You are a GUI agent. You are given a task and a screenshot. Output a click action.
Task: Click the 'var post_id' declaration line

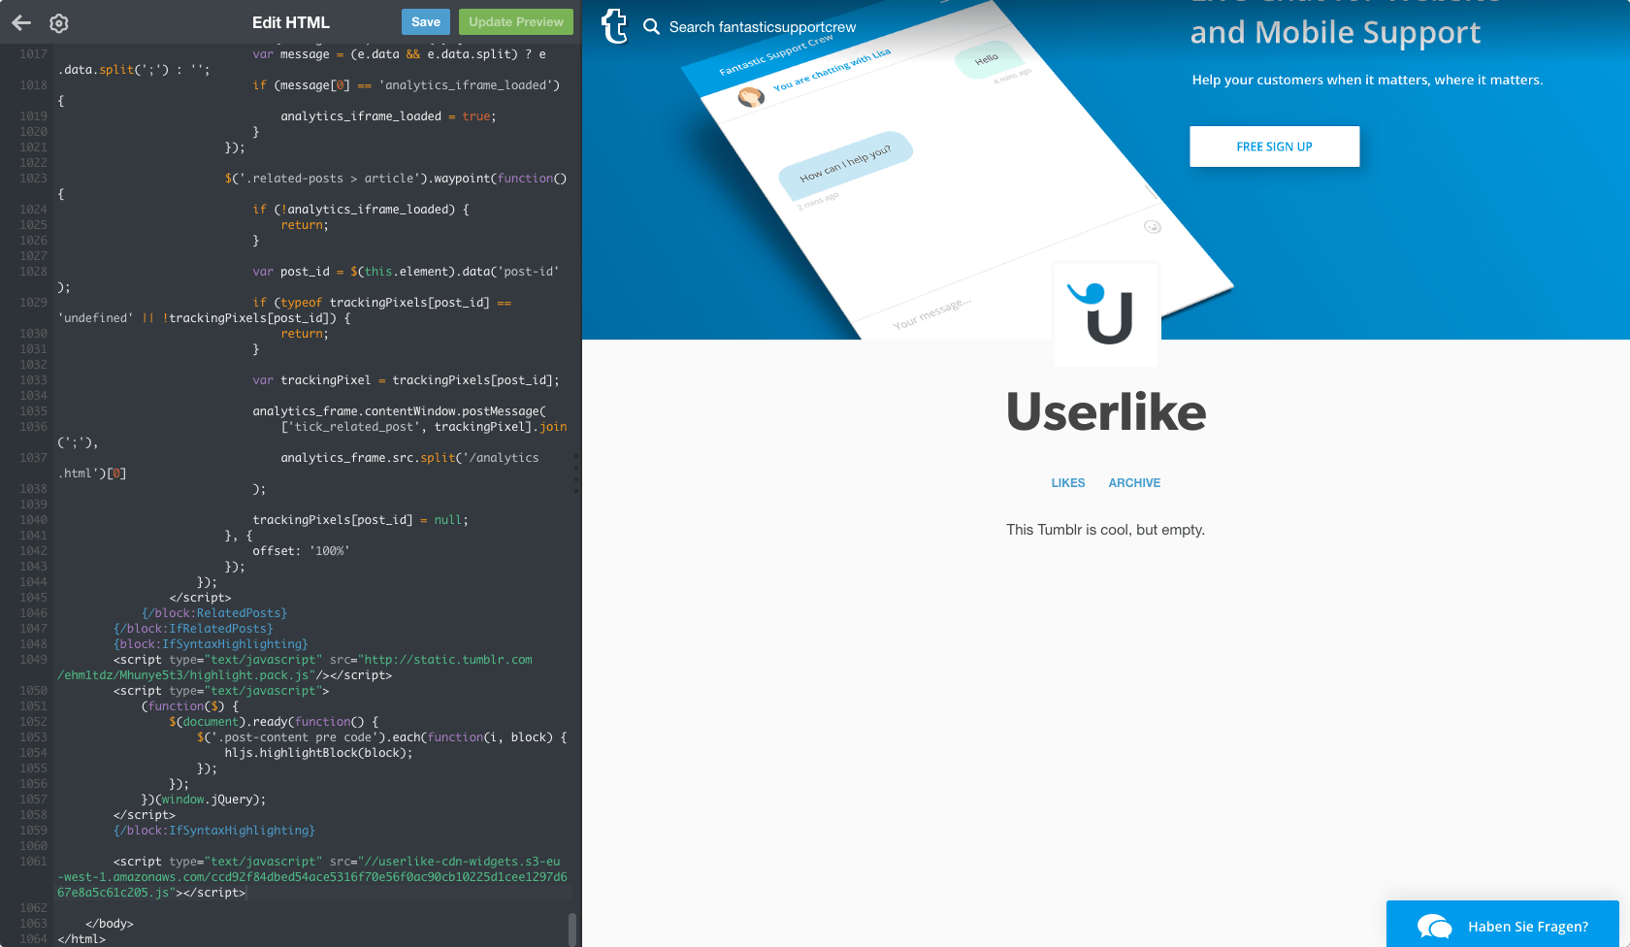coord(406,272)
